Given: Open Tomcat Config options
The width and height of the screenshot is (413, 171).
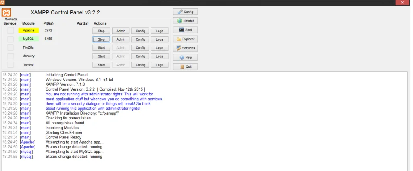Looking at the screenshot, I should pos(140,65).
